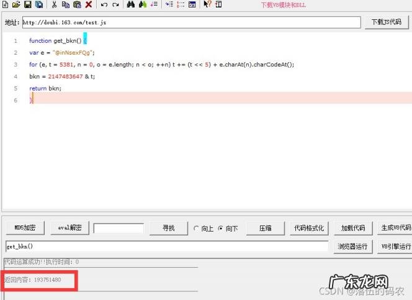The width and height of the screenshot is (412, 300).
Task: Click the closing brace on line 6
Action: (x=31, y=100)
